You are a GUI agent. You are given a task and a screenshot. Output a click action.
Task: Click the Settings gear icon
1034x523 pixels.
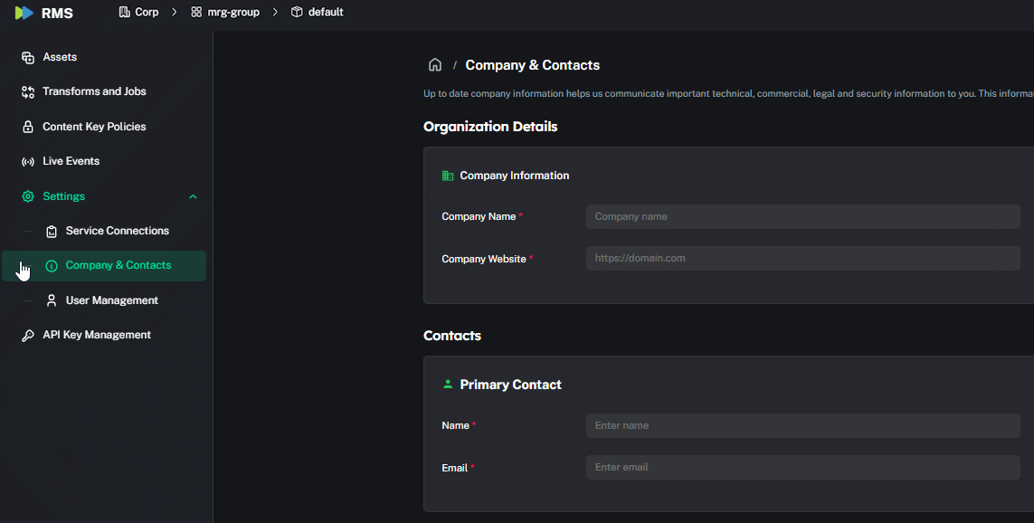(x=28, y=196)
